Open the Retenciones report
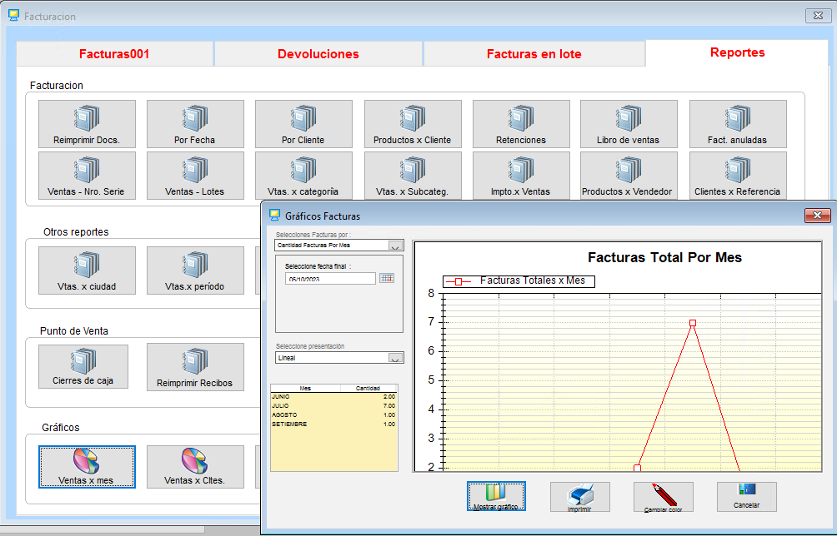Screen dimensions: 837x536 pyautogui.click(x=521, y=124)
